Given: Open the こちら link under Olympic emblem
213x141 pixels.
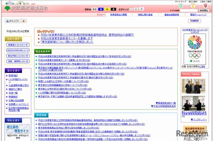Looking at the screenshot, I should coord(202,67).
